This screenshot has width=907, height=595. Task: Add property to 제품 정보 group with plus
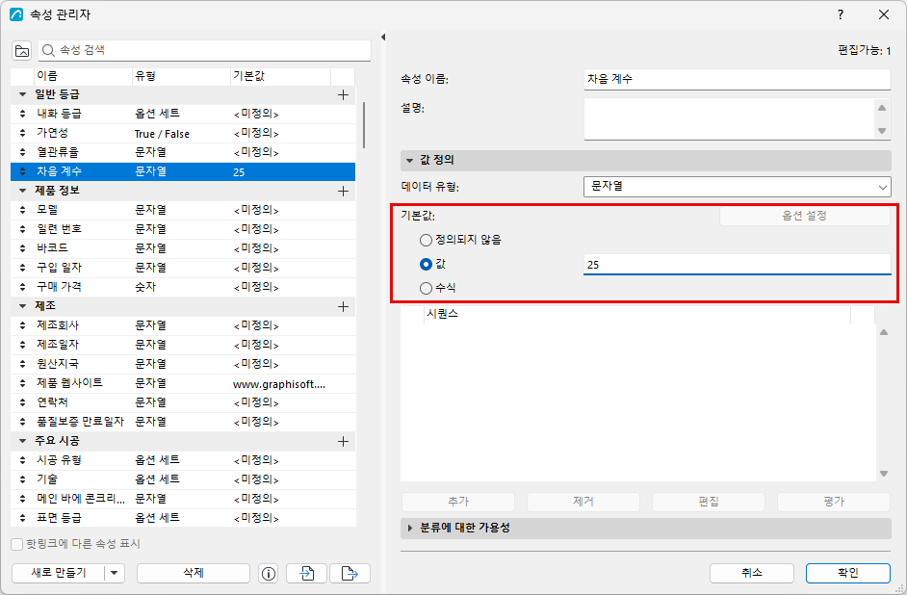(343, 191)
